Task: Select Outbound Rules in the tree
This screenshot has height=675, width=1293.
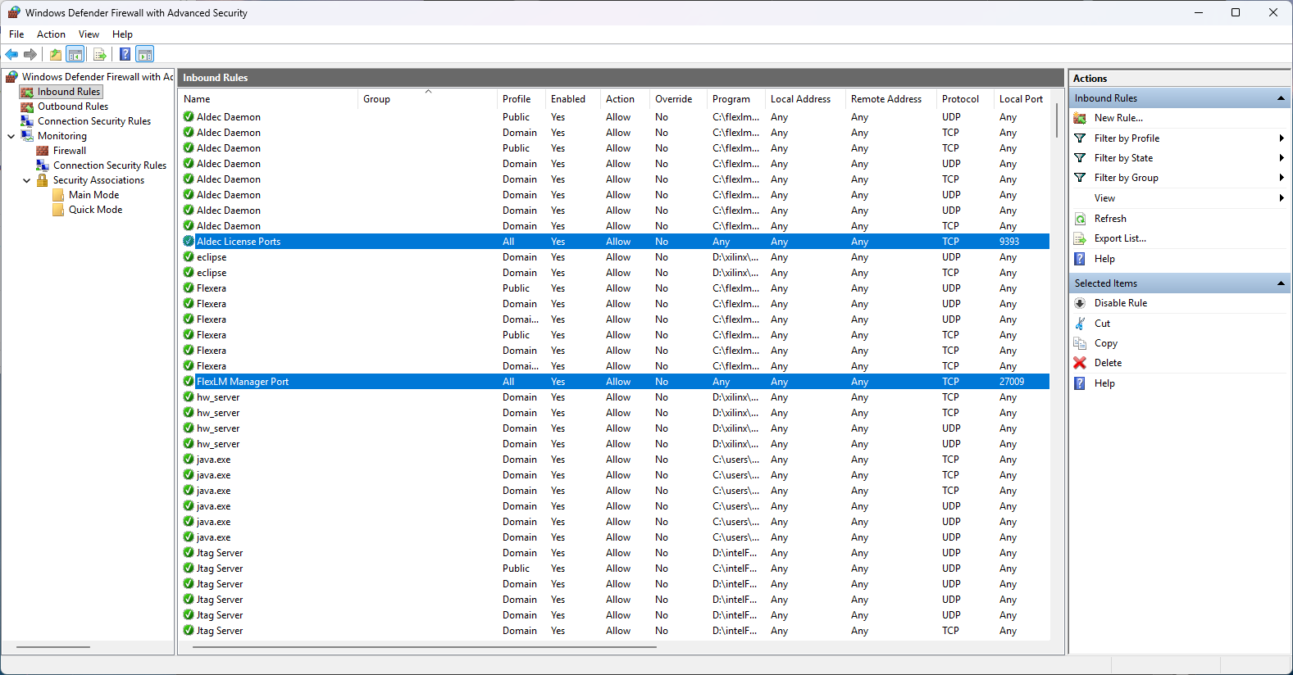Action: (x=72, y=106)
